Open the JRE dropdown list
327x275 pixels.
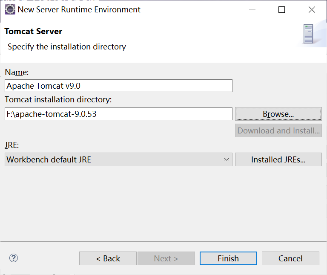coord(118,159)
